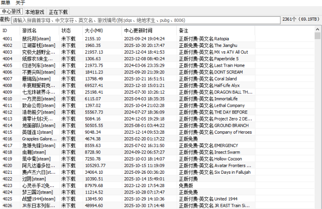This screenshot has height=209, width=322.
Task: Open the 关于 menu
Action: click(x=21, y=3)
